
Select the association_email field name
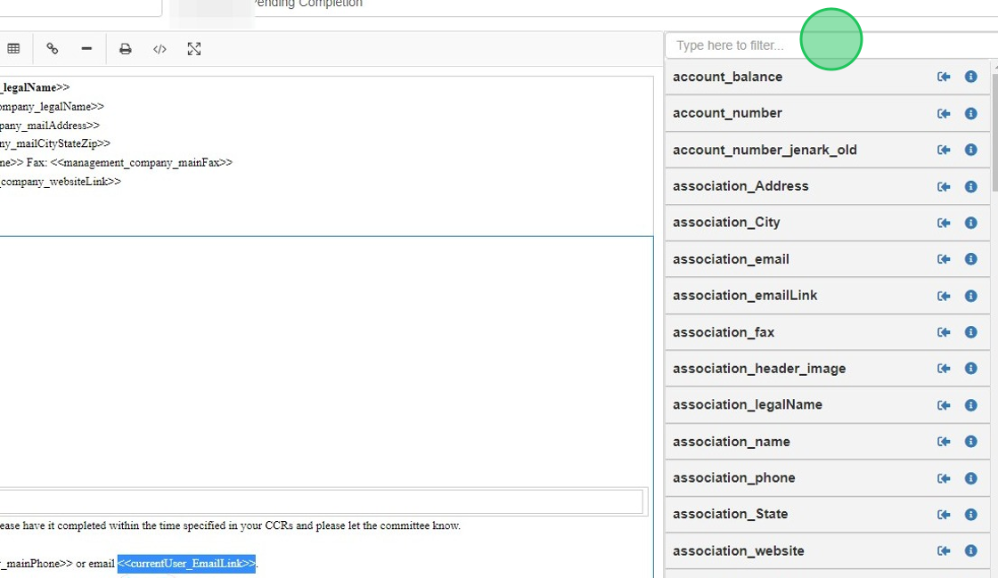pyautogui.click(x=731, y=259)
